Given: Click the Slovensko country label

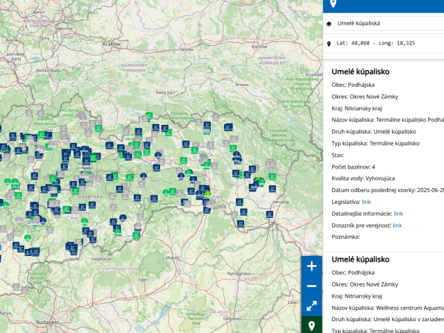Looking at the screenshot, I should (x=90, y=196).
